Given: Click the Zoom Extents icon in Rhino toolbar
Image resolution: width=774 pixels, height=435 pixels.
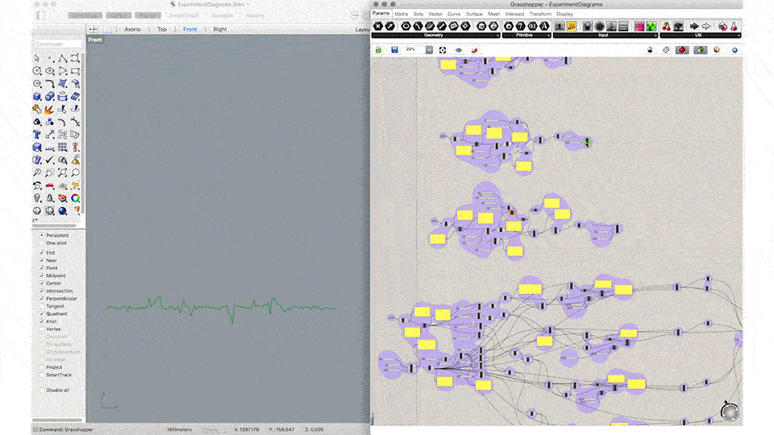Looking at the screenshot, I should 63,172.
